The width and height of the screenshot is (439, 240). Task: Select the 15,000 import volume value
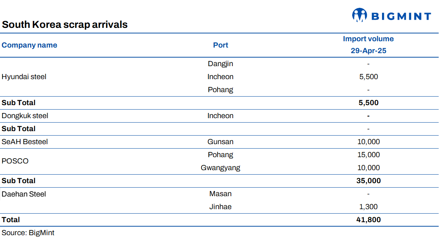tap(368, 155)
